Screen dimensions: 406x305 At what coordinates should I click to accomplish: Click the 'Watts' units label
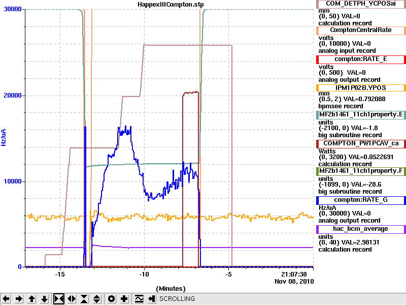[x=327, y=151]
